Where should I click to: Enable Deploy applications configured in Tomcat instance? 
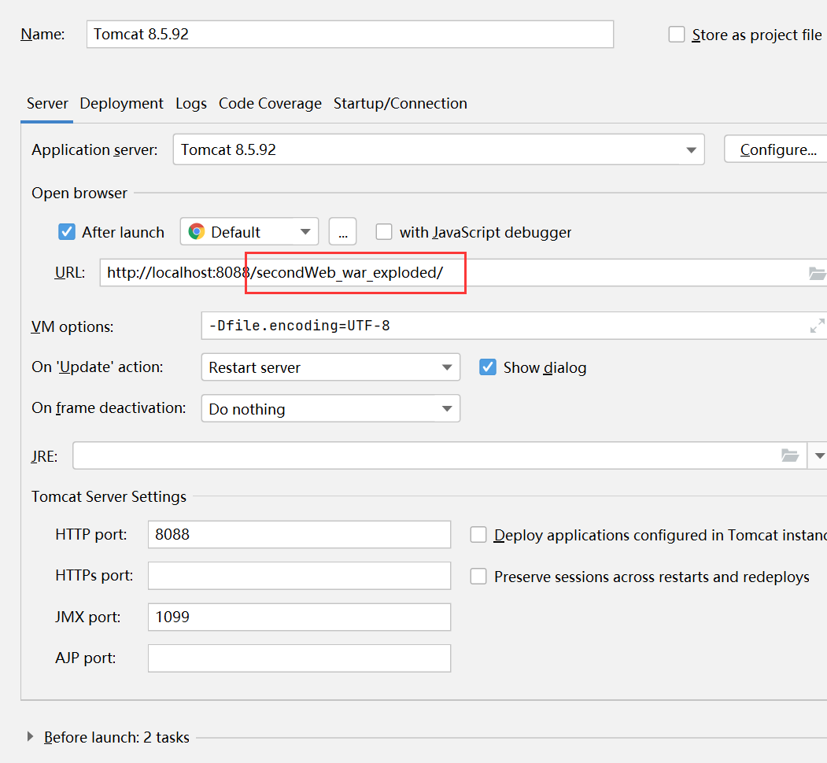(478, 535)
